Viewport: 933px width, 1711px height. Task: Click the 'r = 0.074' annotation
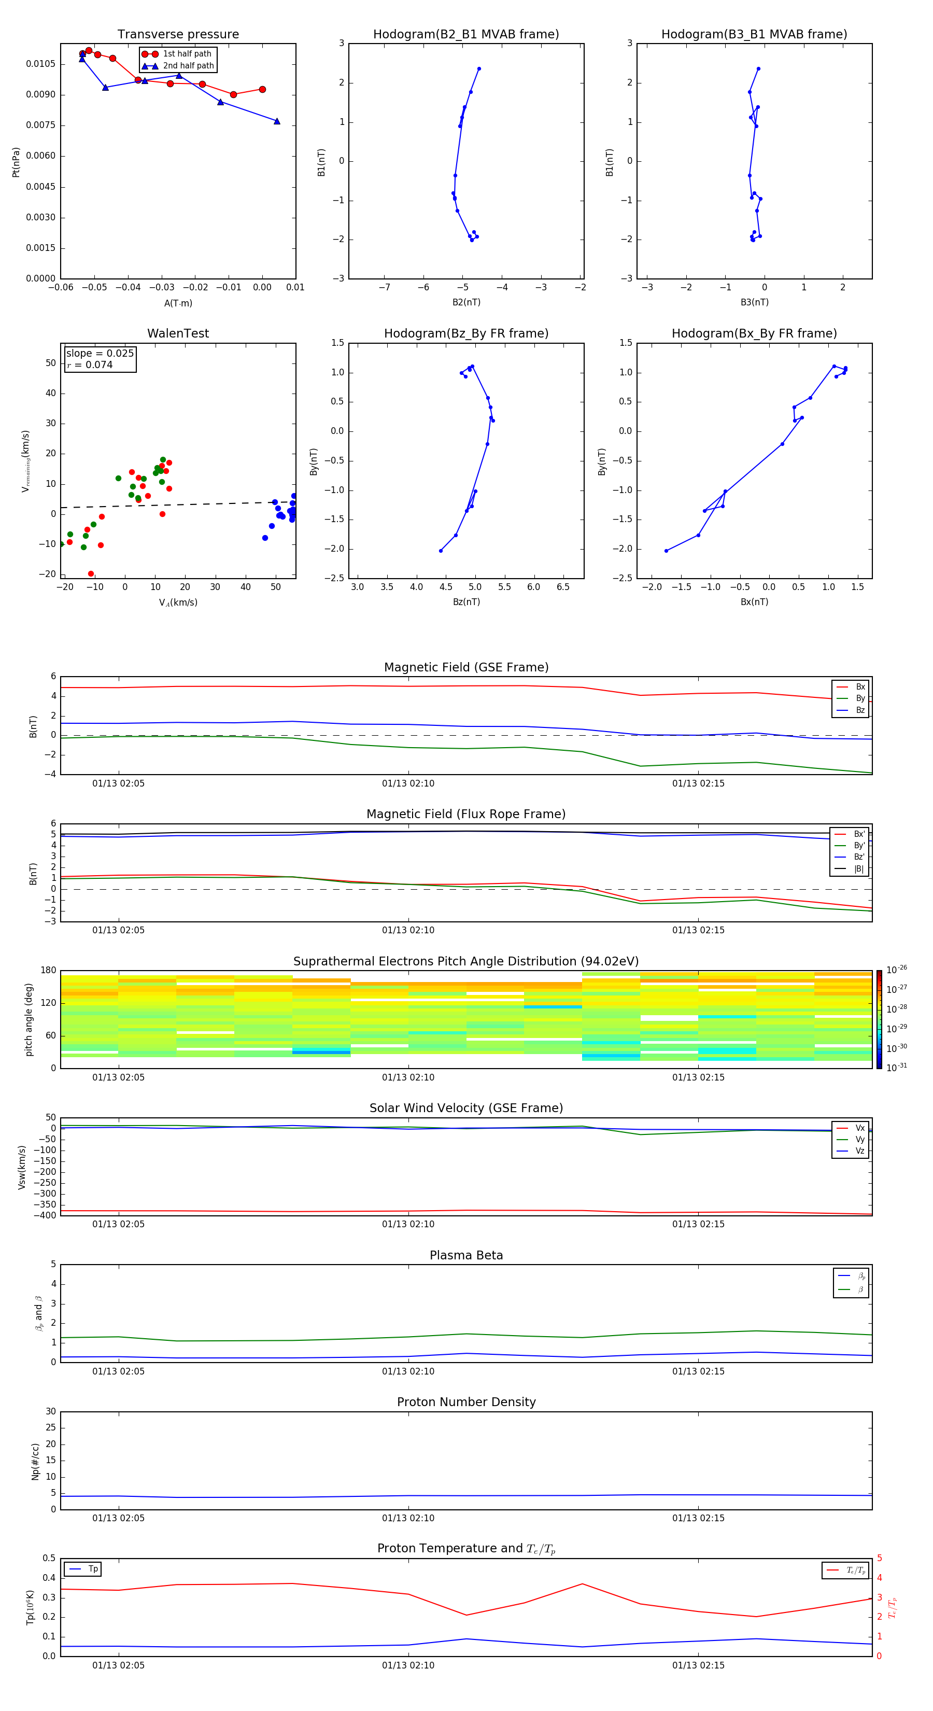click(90, 364)
